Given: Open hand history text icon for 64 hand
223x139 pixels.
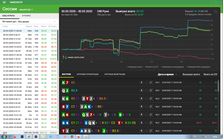Looking at the screenshot, I should click(x=151, y=123).
